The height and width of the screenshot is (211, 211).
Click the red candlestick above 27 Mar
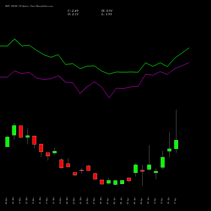[x=95, y=176]
